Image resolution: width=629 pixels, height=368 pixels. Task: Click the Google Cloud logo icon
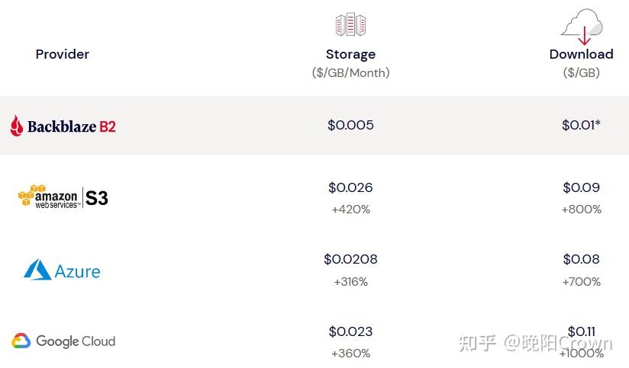point(21,341)
